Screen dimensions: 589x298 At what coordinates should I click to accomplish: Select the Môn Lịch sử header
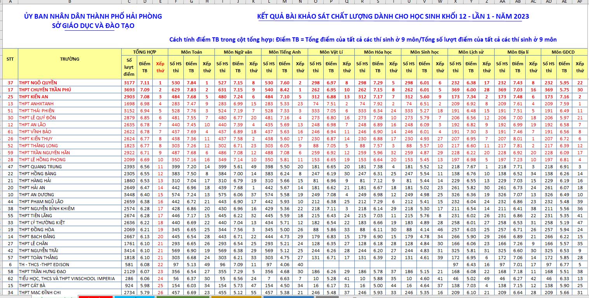point(471,52)
